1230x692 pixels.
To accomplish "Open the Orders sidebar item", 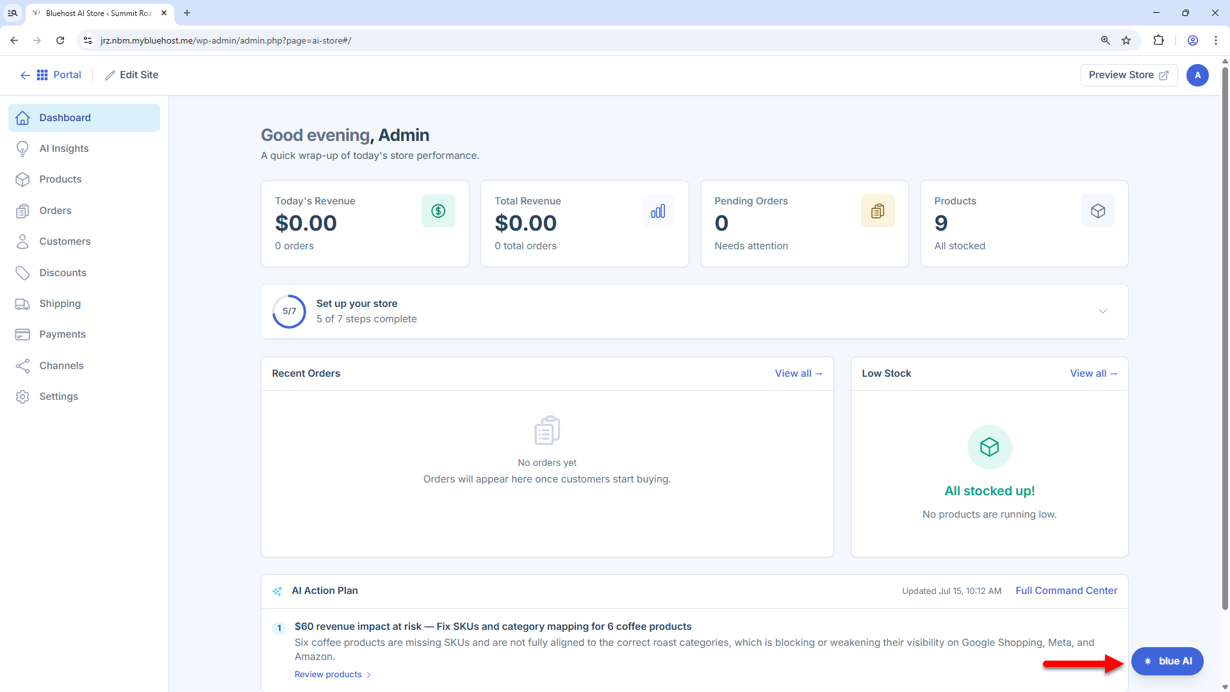I will click(x=84, y=211).
